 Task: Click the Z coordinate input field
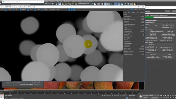[x=124, y=96]
